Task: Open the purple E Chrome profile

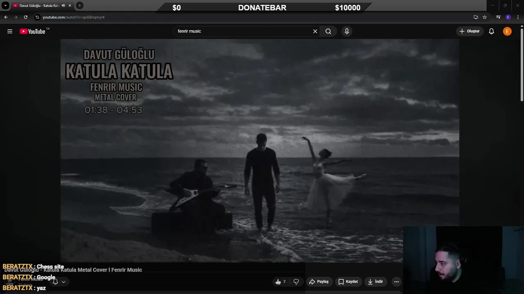Action: pyautogui.click(x=508, y=17)
